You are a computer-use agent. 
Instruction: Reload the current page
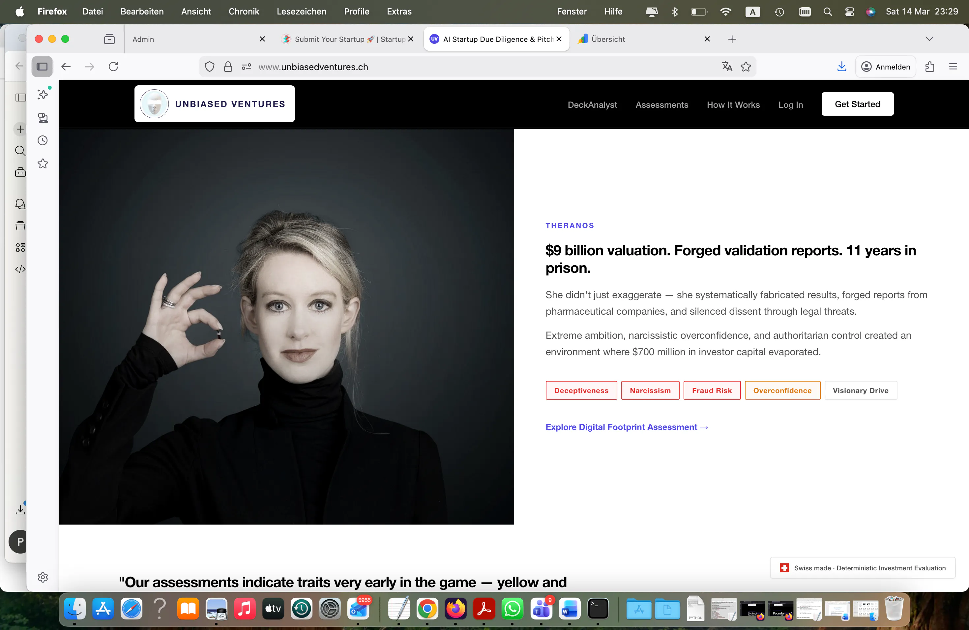click(114, 67)
